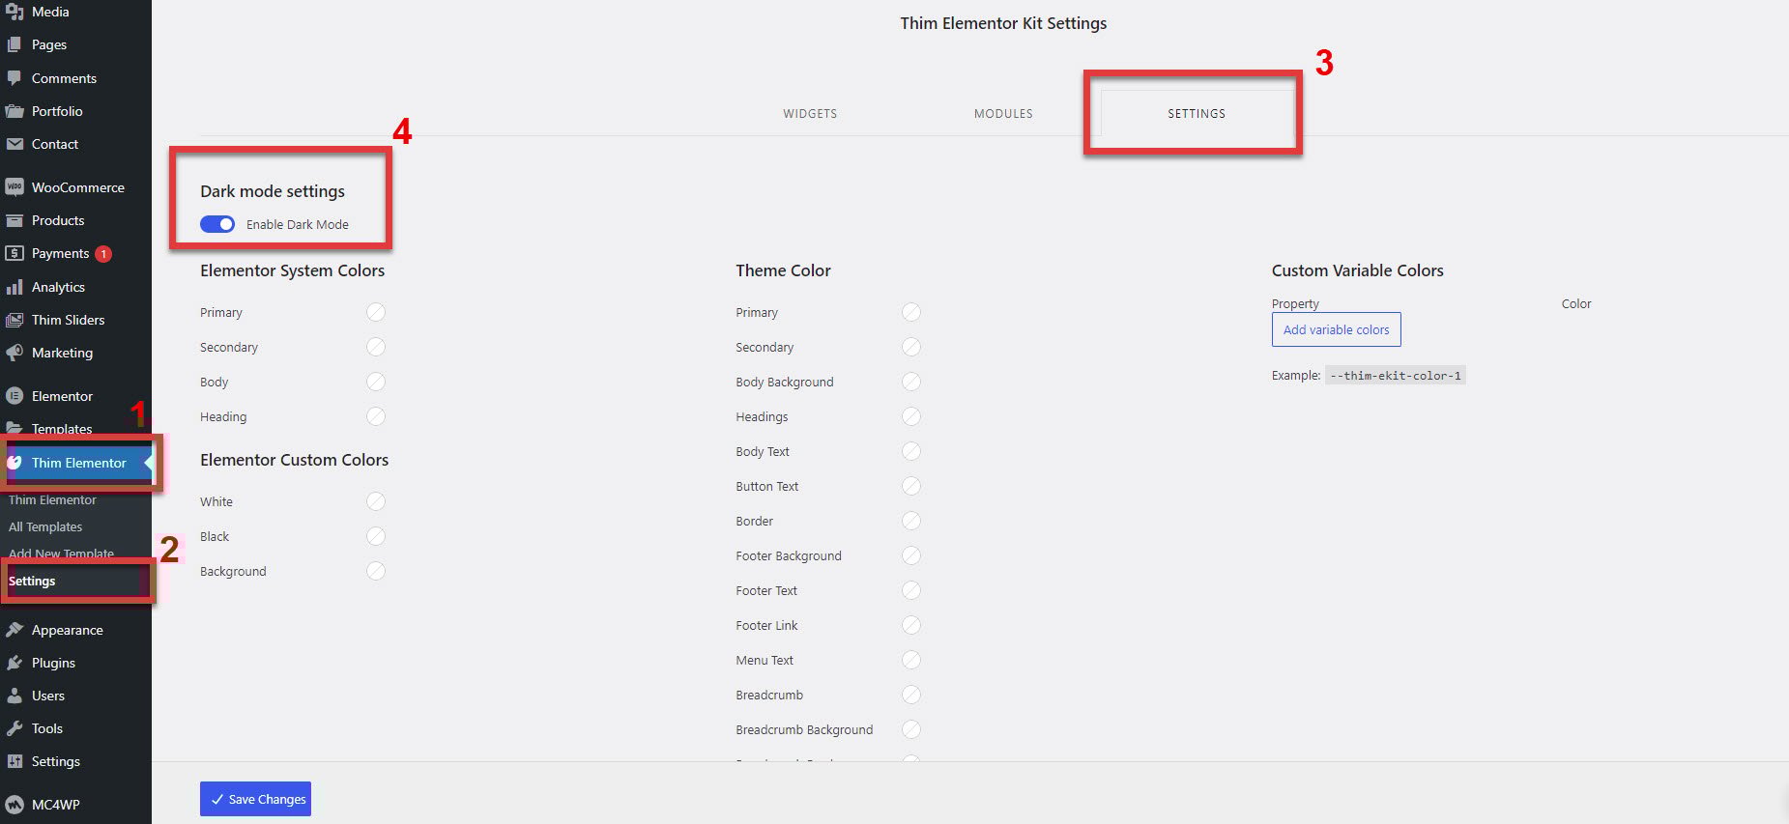This screenshot has height=824, width=1789.
Task: Toggle the Enable Dark Mode switch
Action: click(x=217, y=224)
